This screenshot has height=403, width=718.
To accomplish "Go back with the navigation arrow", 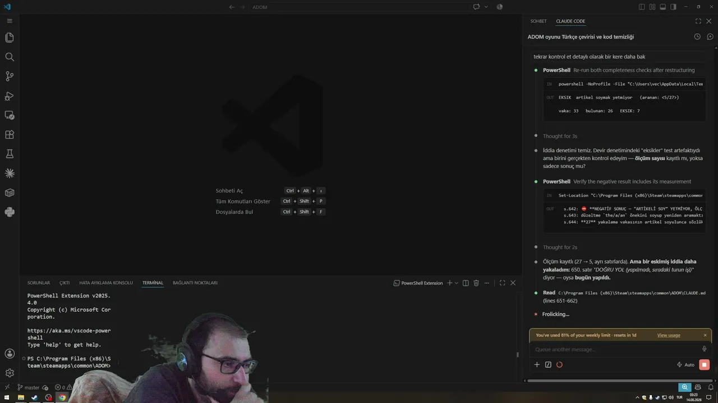I will [232, 7].
